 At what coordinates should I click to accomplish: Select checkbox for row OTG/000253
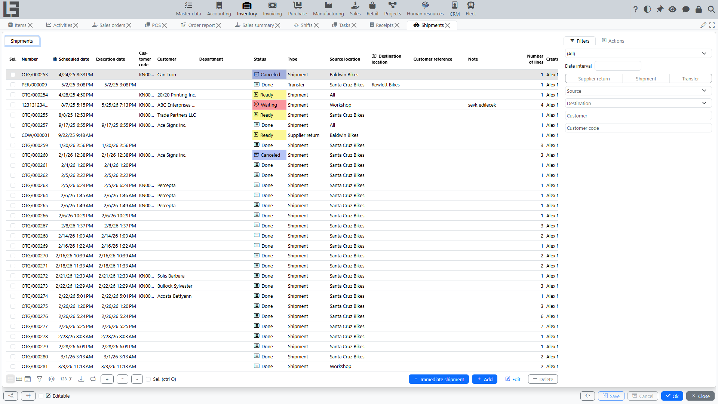(x=13, y=75)
